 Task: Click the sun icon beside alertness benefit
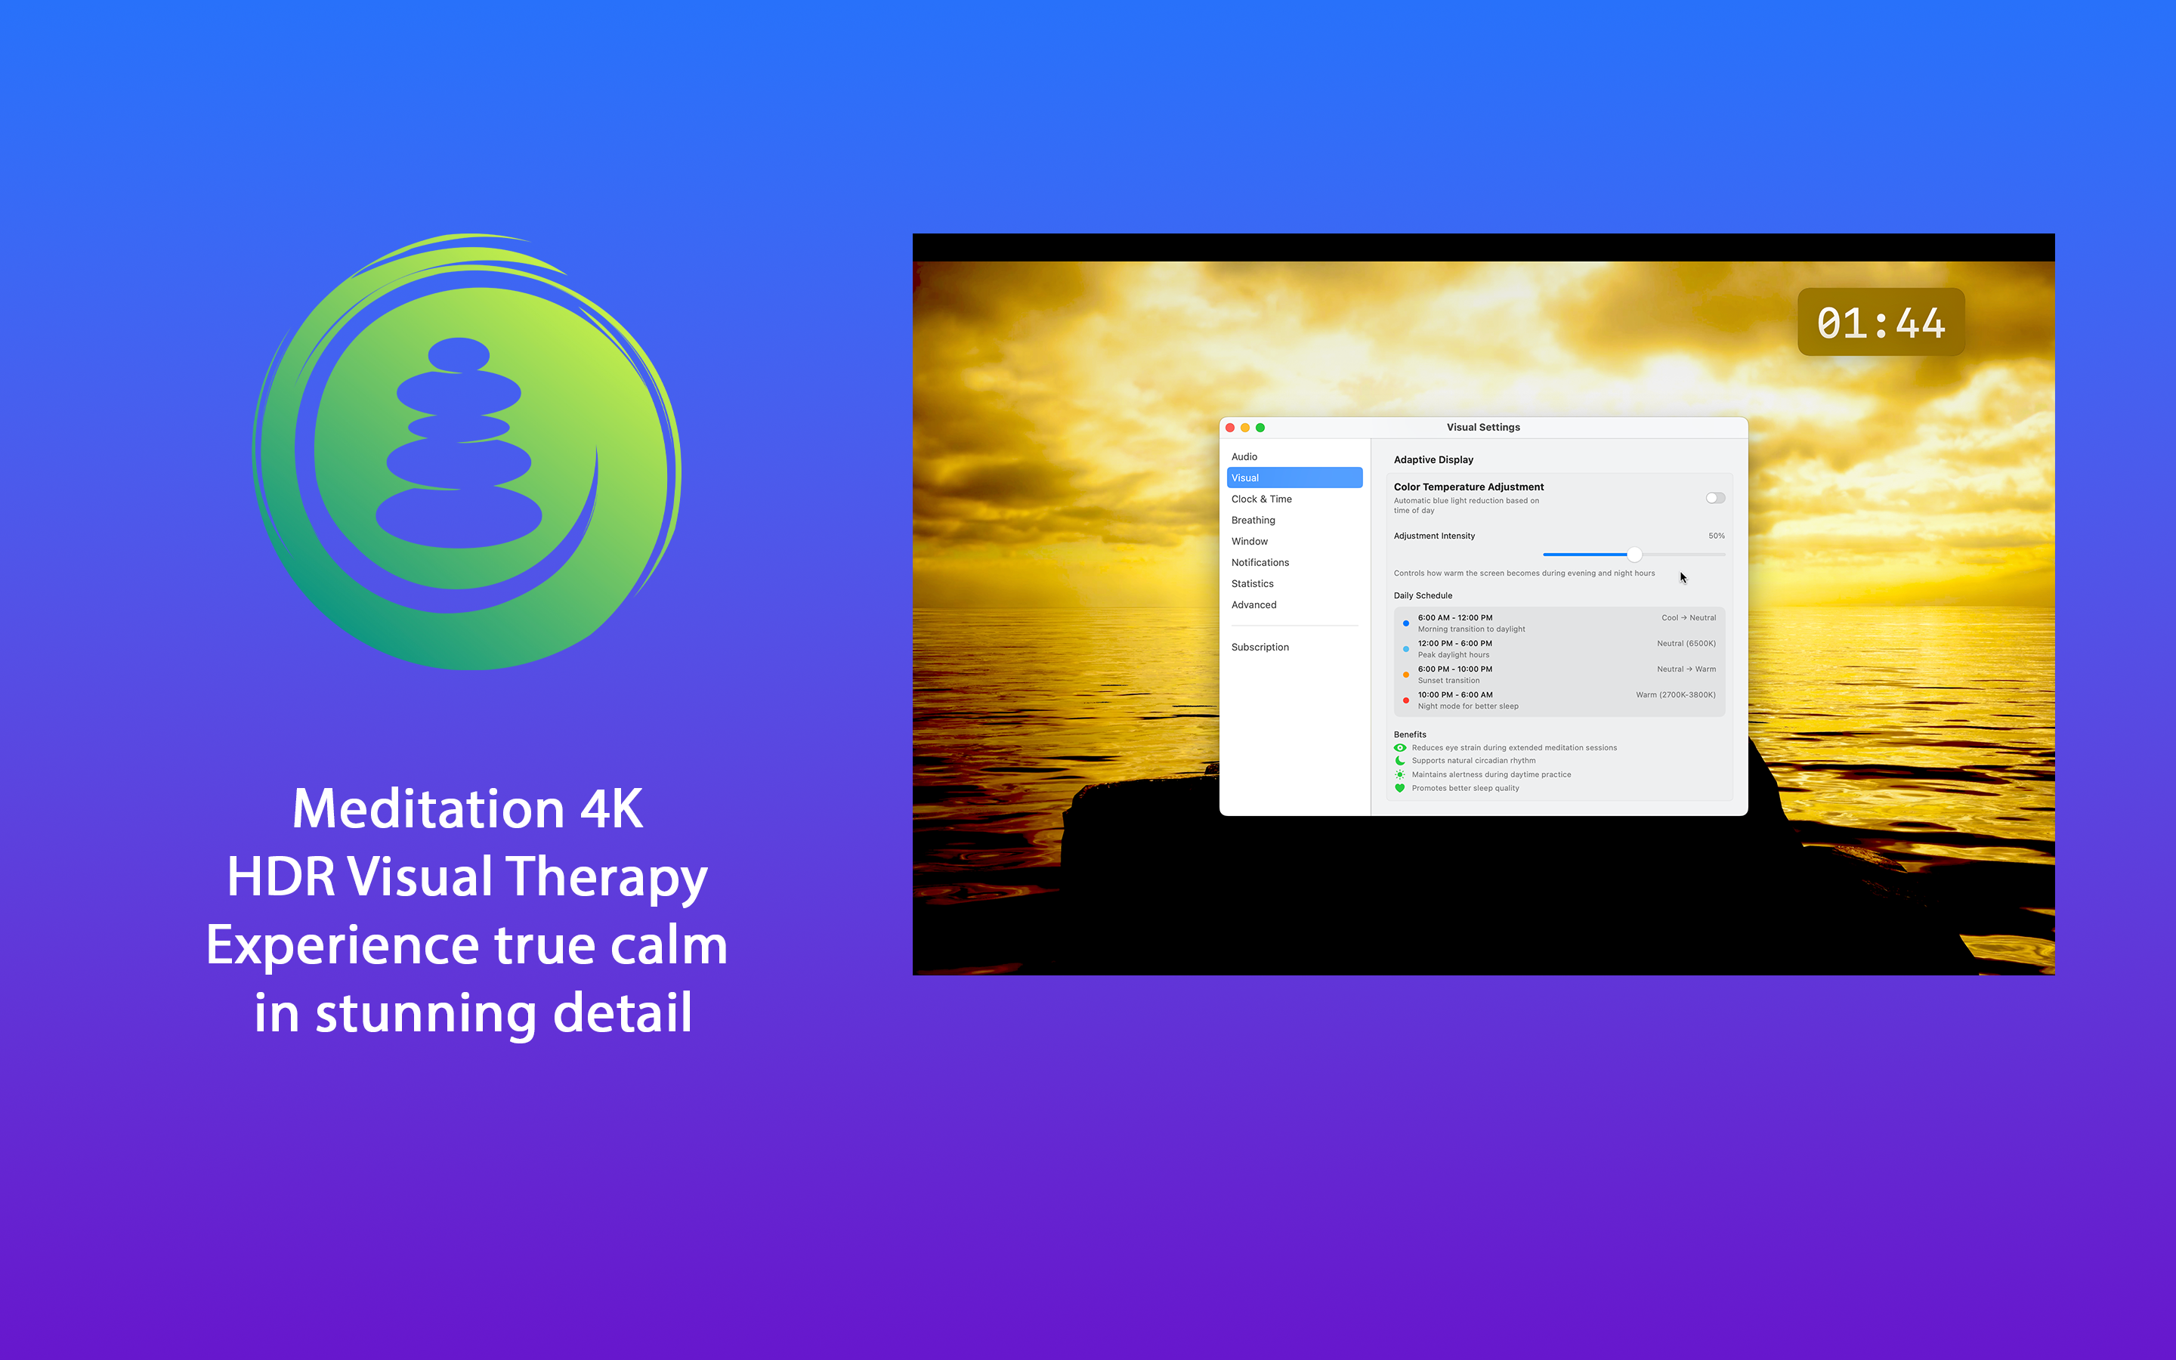coord(1401,774)
